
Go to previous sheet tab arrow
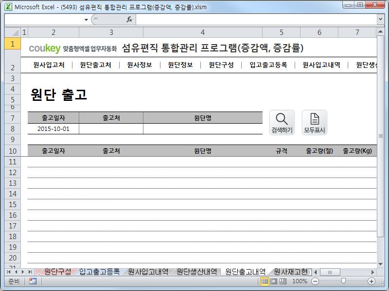pos(16,272)
